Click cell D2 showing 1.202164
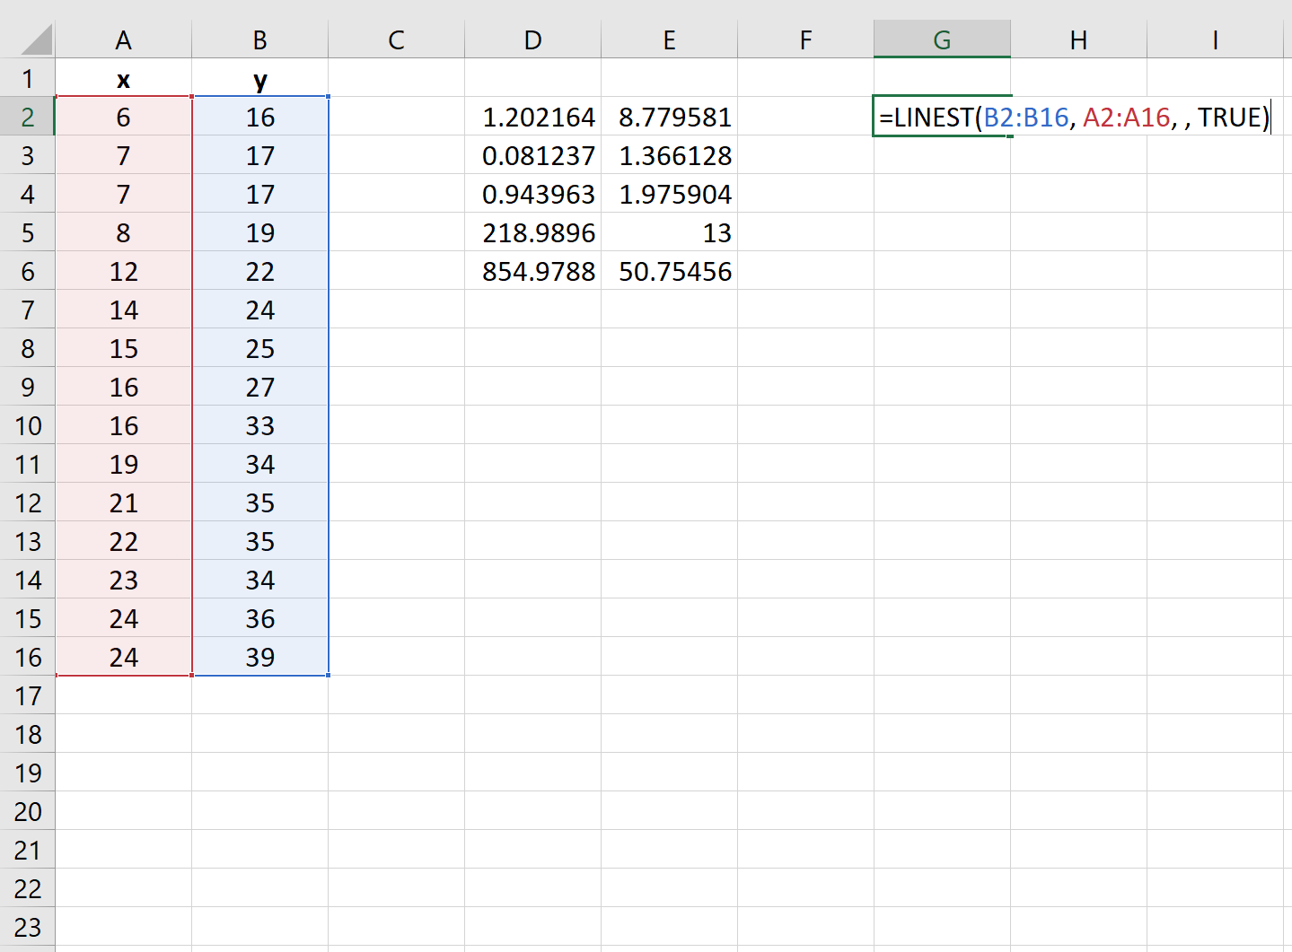This screenshot has width=1292, height=952. pos(533,117)
